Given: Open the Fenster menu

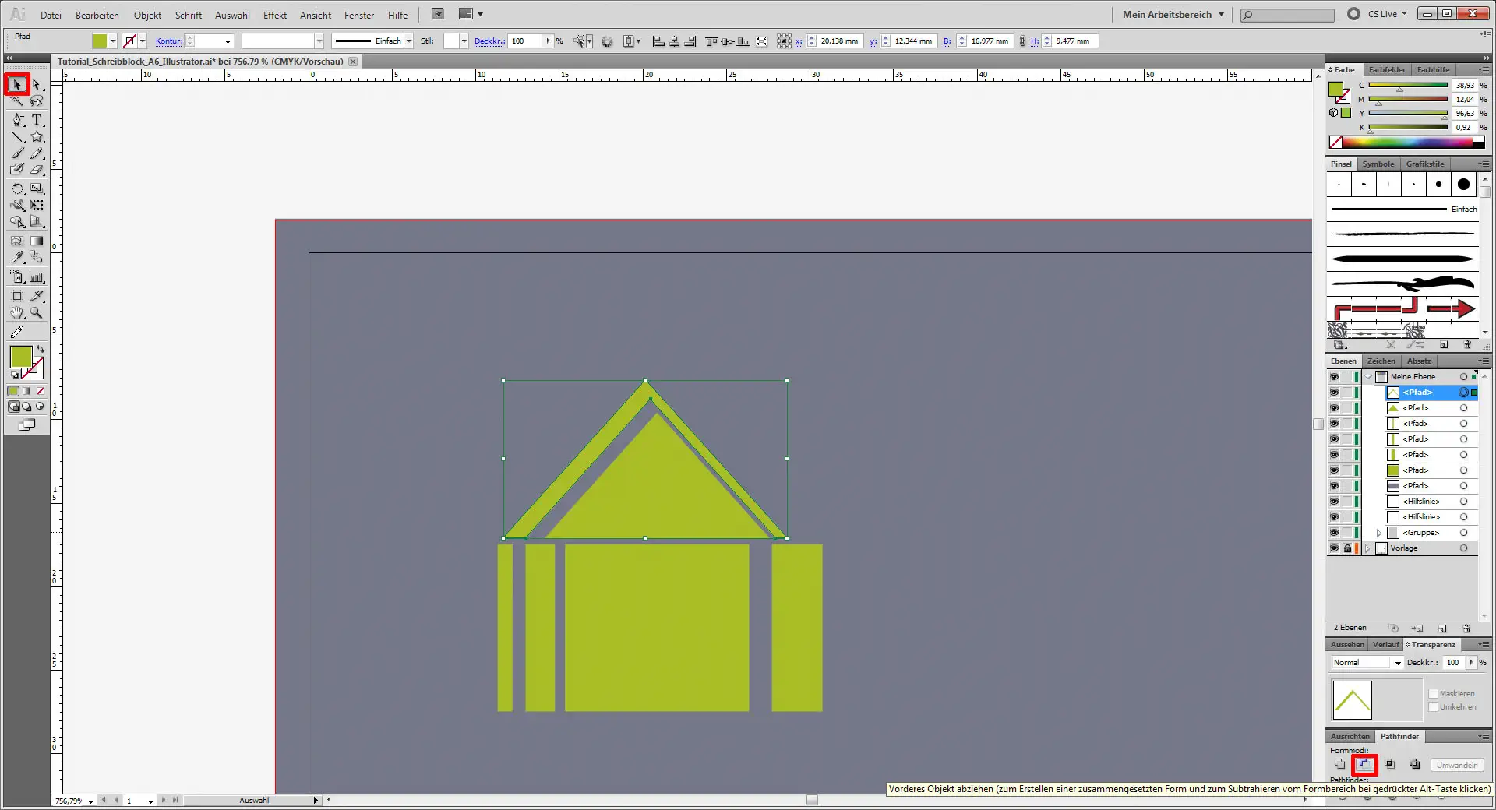Looking at the screenshot, I should (358, 15).
